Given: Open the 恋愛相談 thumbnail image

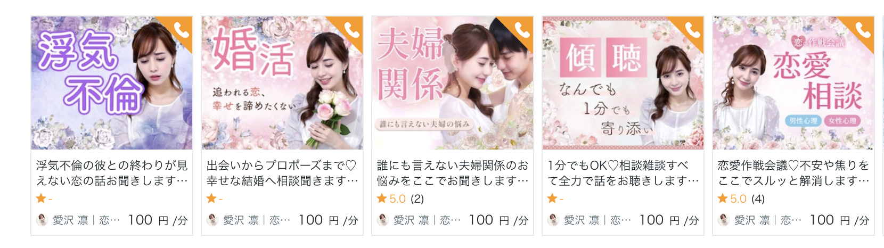Looking at the screenshot, I should coord(793,83).
